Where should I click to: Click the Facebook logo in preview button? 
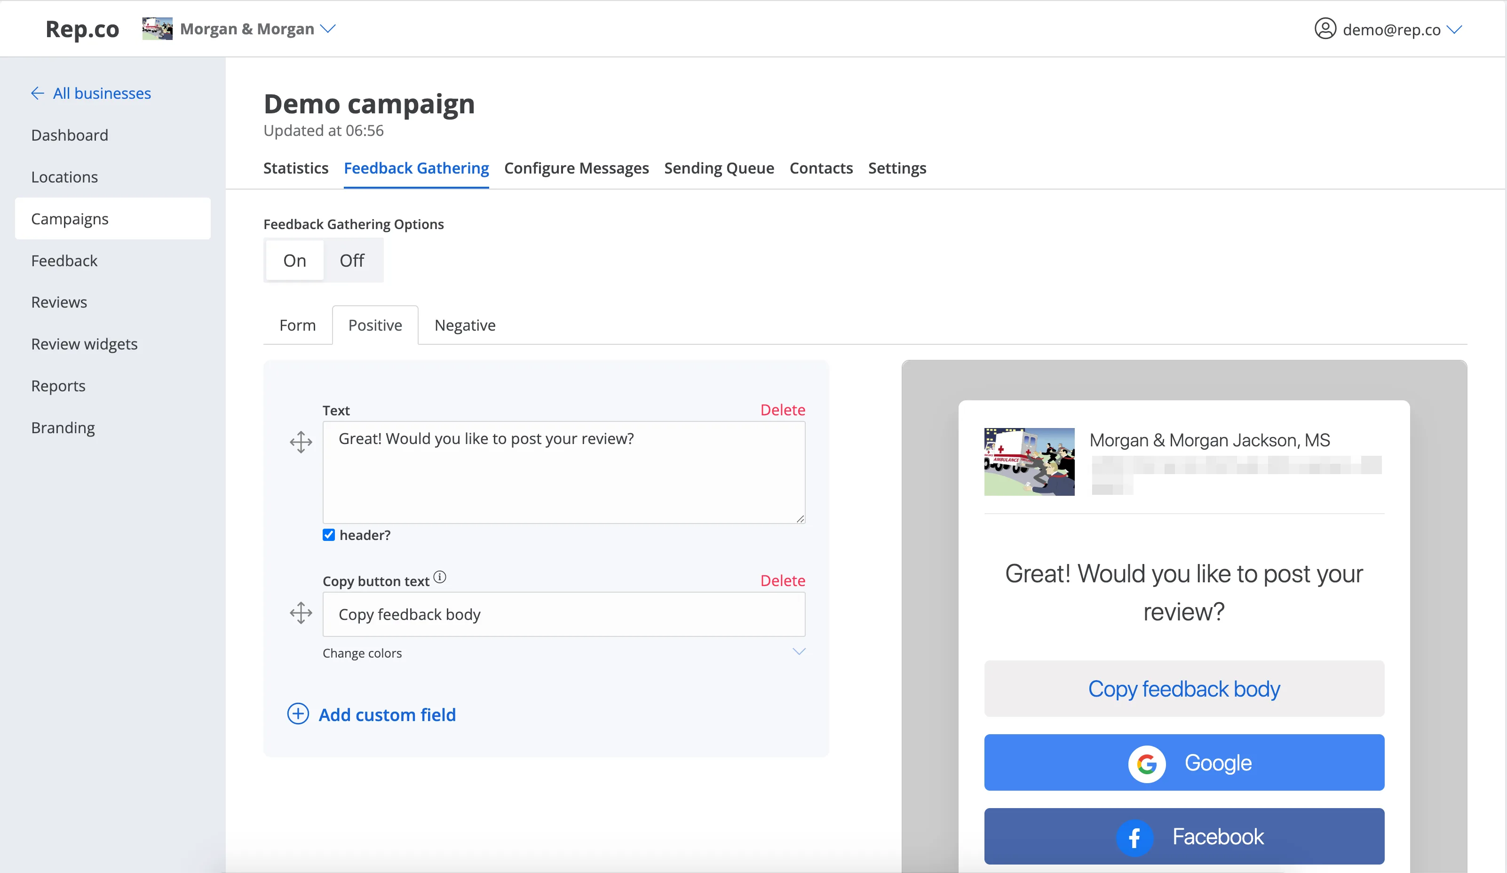1134,838
